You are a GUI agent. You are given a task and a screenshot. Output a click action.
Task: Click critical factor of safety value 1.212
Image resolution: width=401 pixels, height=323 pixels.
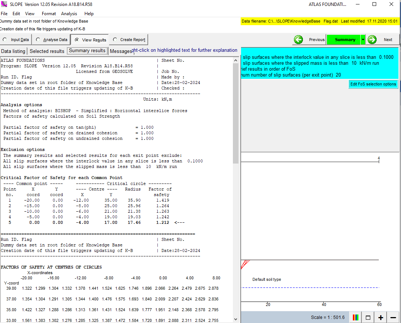point(163,223)
